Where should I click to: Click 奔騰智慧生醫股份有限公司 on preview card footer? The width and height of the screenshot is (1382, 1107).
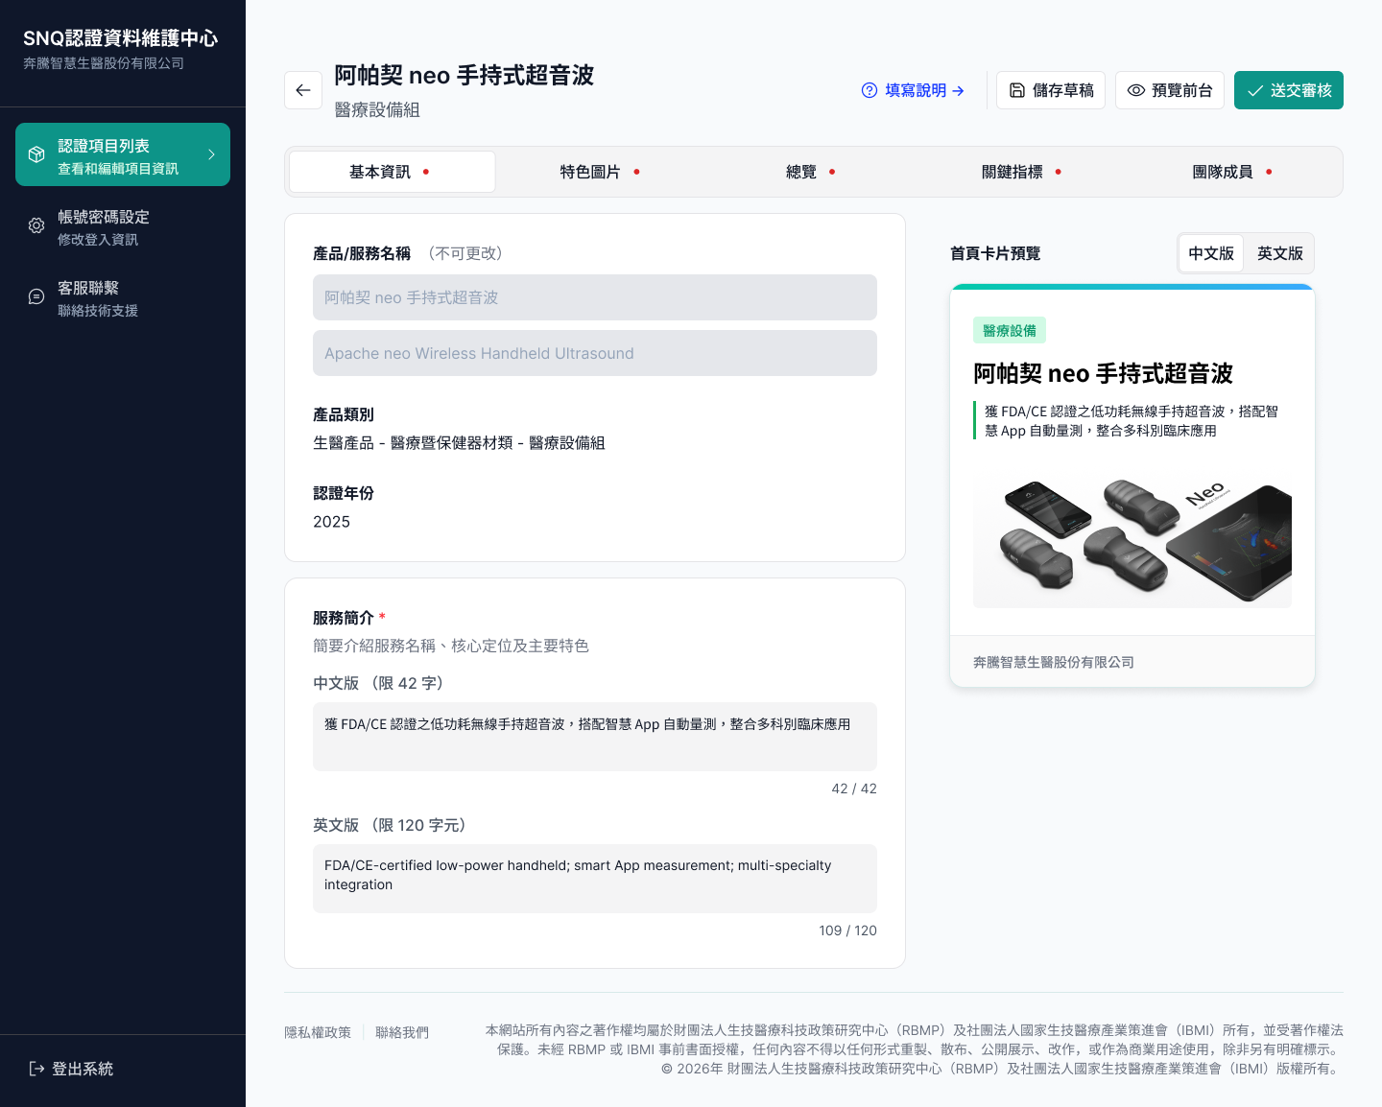pyautogui.click(x=1054, y=662)
